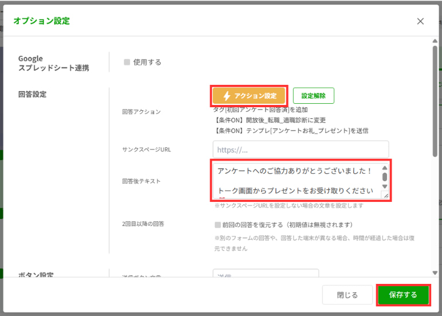Click the サンクスページURL label

click(x=147, y=149)
